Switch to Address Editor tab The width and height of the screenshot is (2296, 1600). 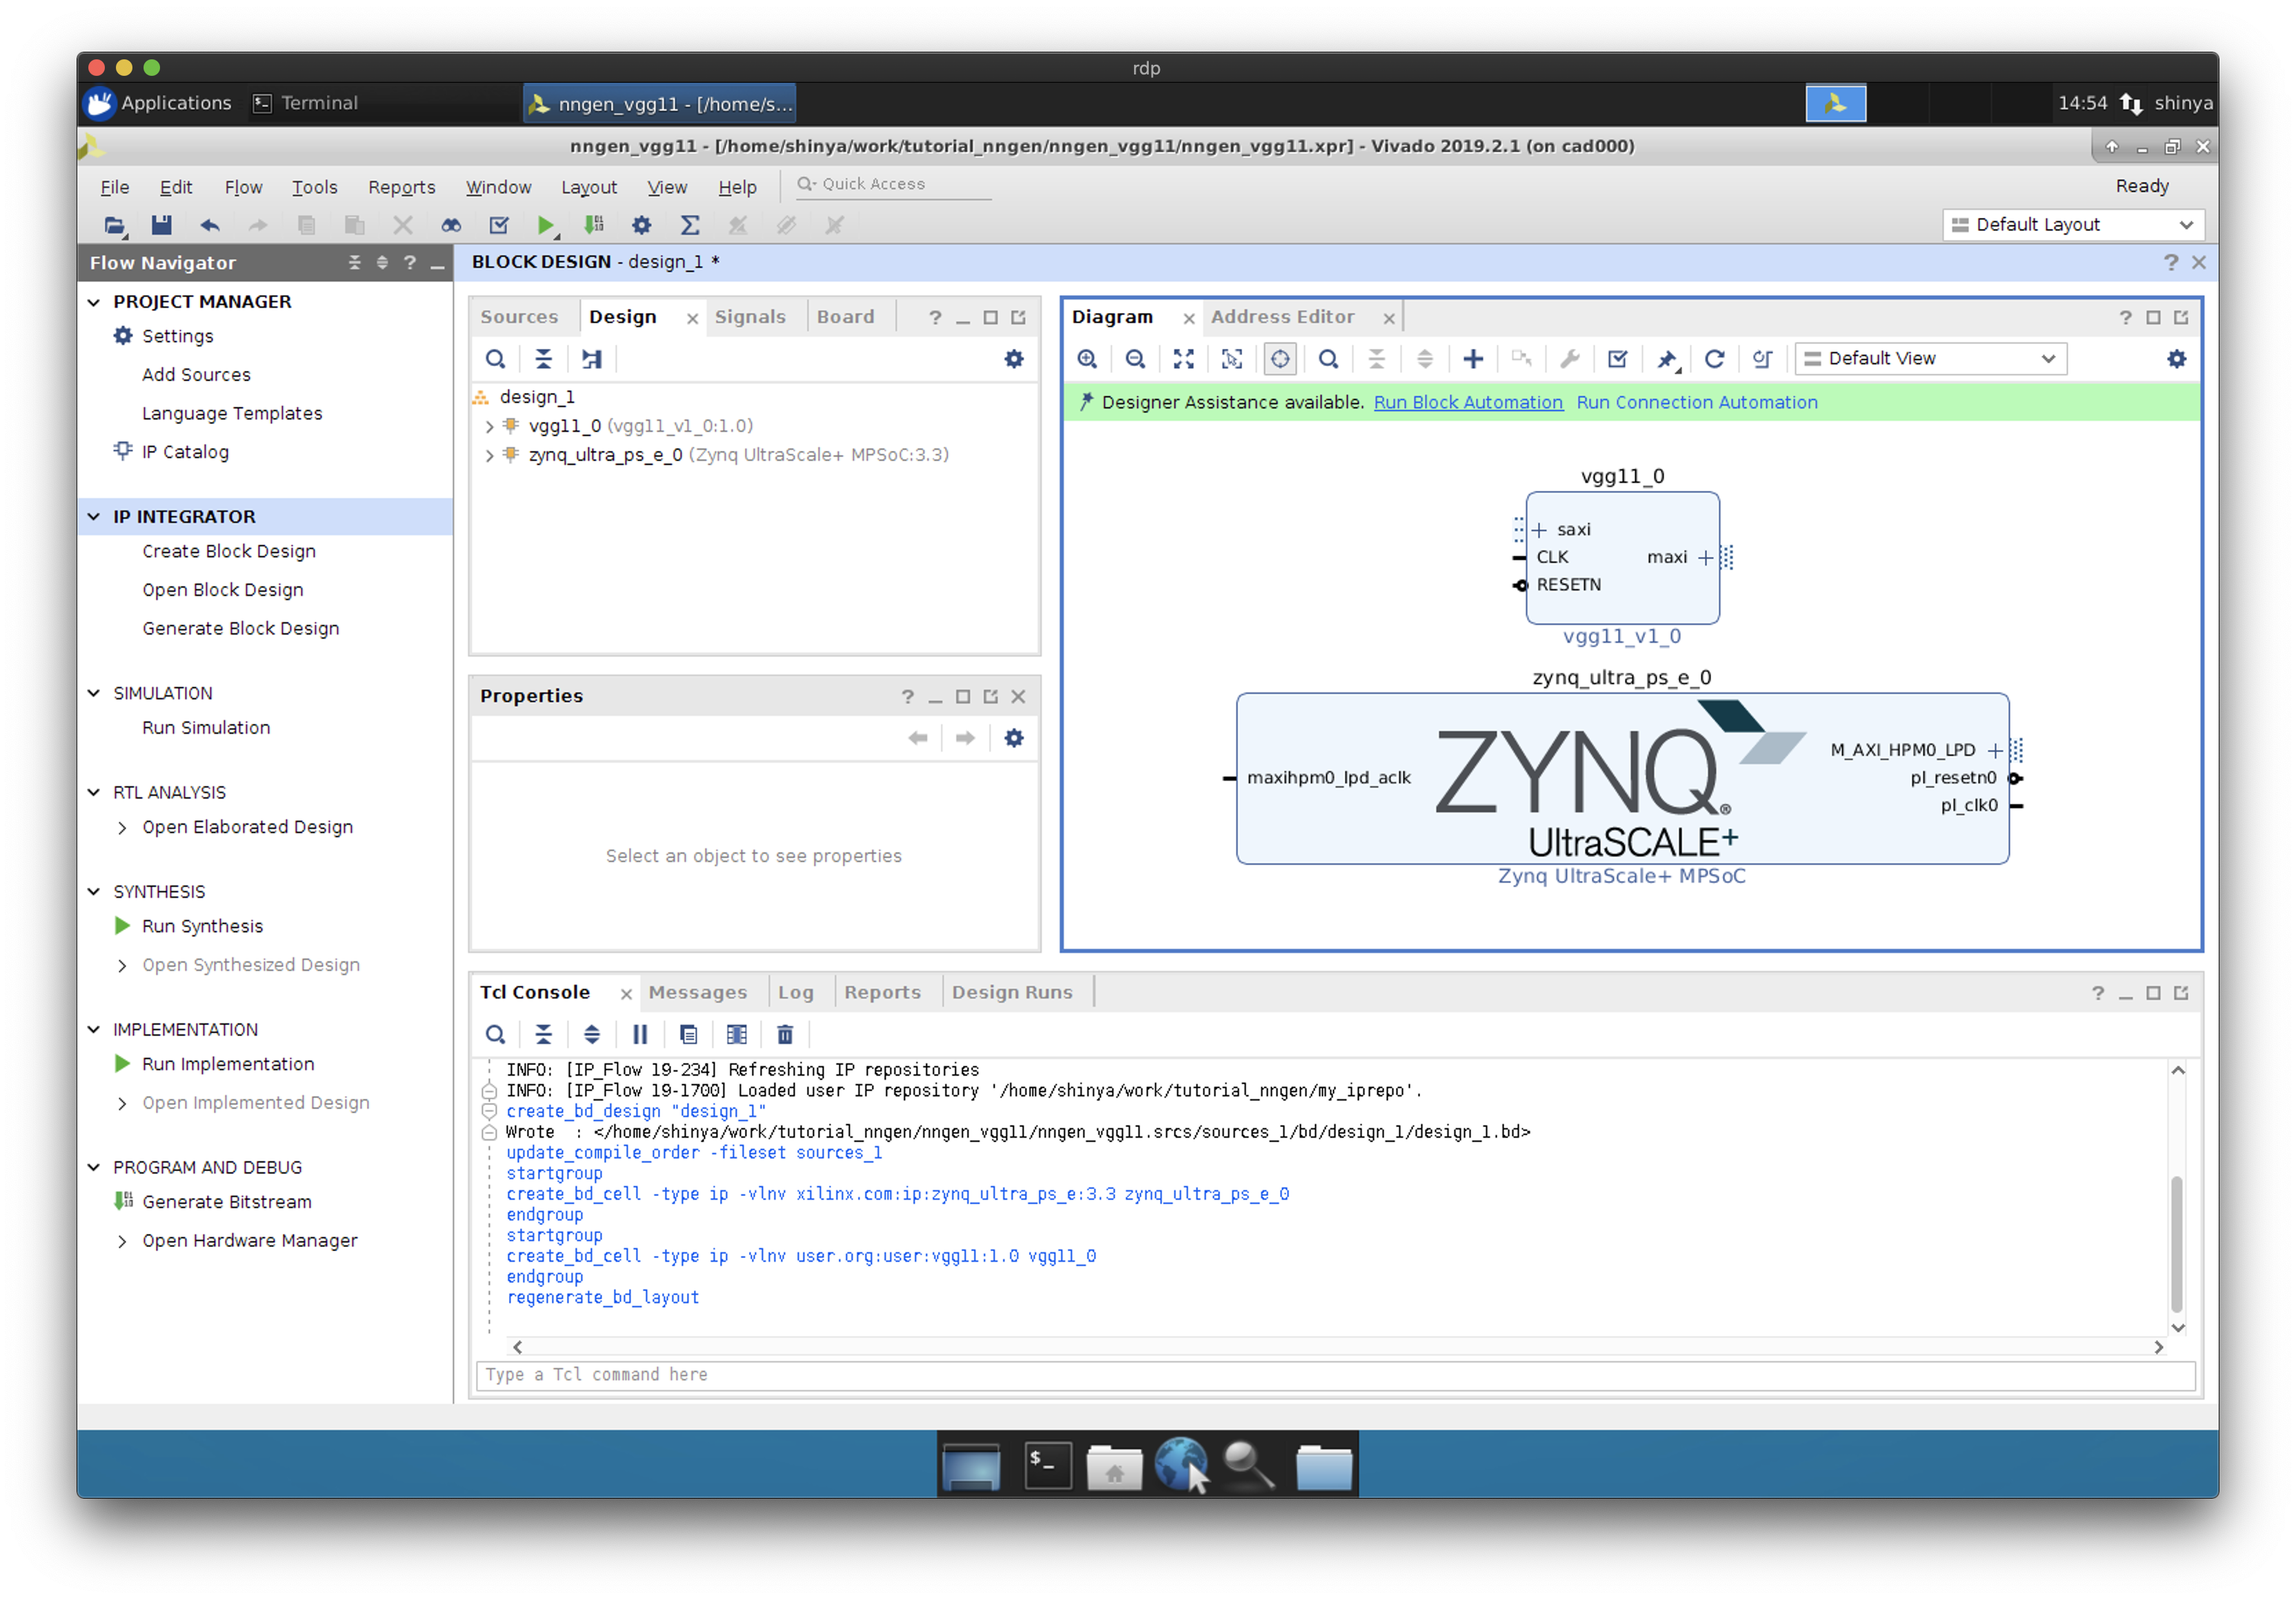pyautogui.click(x=1282, y=317)
